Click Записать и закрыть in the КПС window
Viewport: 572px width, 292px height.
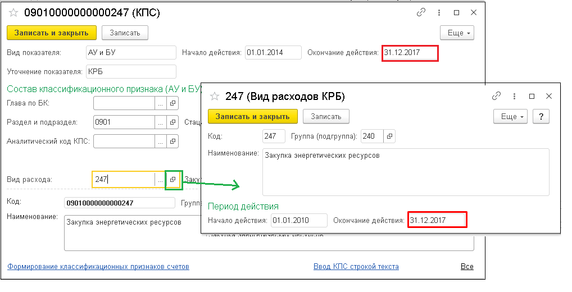(52, 33)
